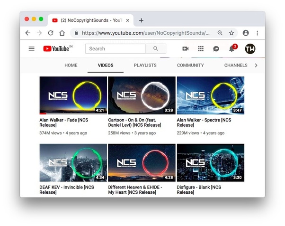Click the 3:28 duration badge
The image size is (285, 226).
[169, 110]
